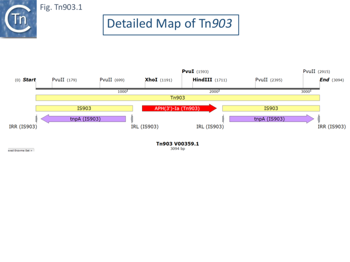Click the middle IRL (IS903) repeat glyph
350x262 pixels.
(223, 119)
